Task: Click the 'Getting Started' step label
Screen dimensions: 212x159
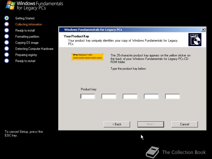Action: [x=25, y=18]
